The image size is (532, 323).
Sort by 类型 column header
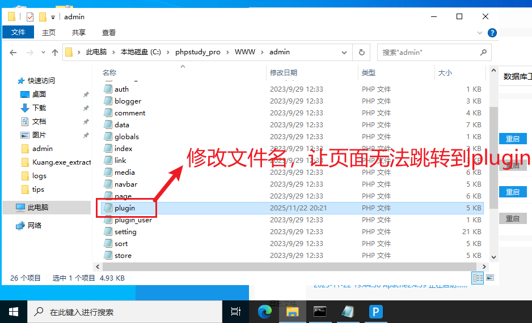click(369, 73)
